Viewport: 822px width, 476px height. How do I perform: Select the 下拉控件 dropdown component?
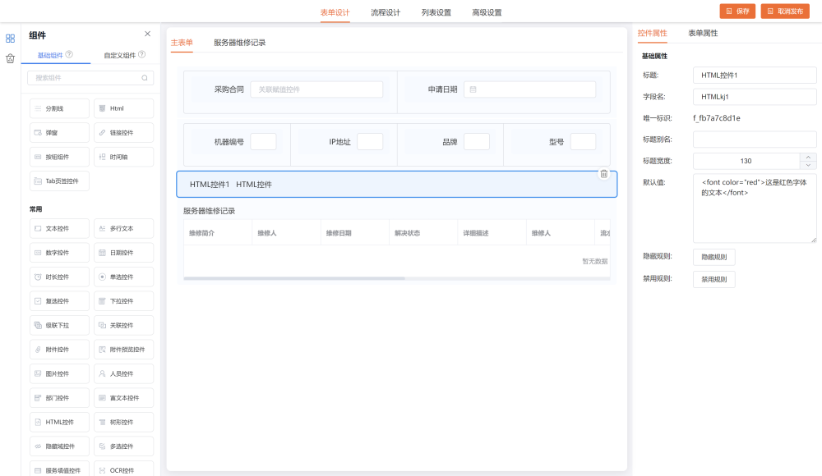pyautogui.click(x=123, y=301)
